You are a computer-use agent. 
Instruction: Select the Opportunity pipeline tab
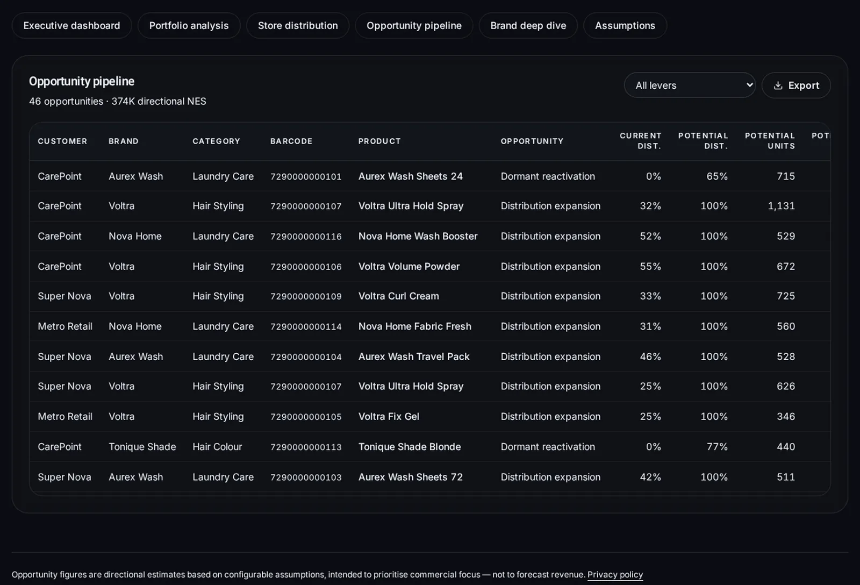(414, 25)
